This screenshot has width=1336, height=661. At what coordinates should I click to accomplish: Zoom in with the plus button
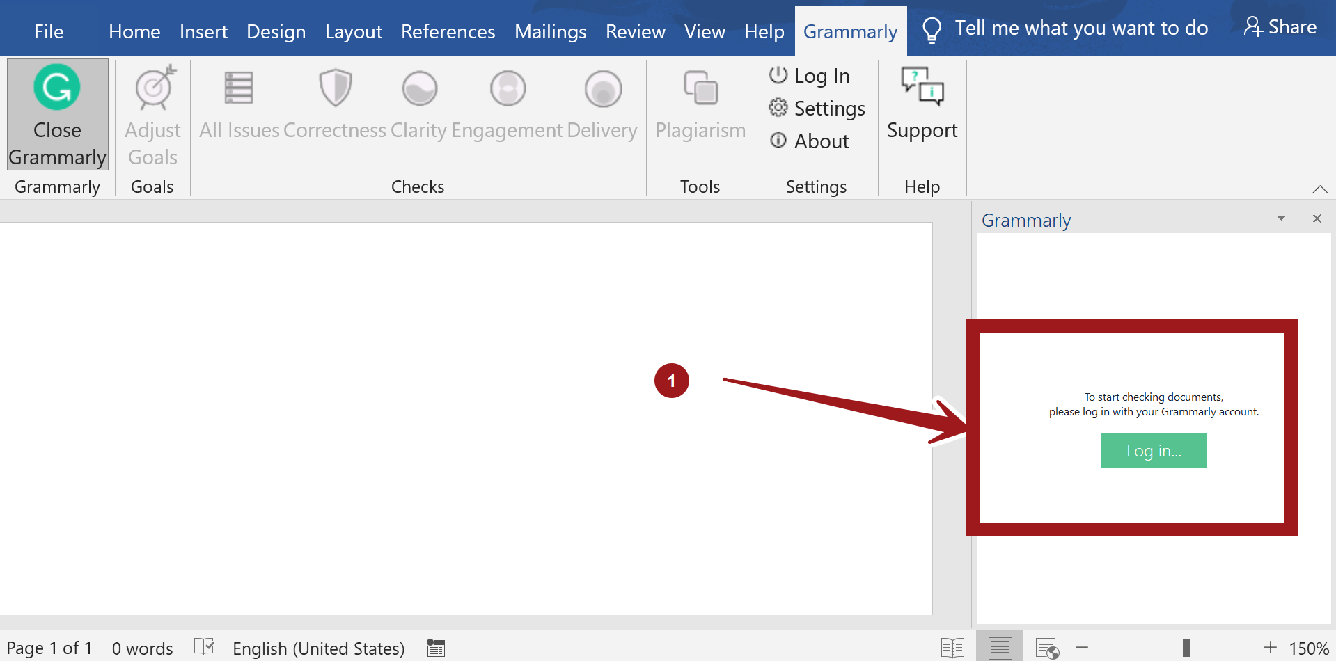[x=1271, y=648]
